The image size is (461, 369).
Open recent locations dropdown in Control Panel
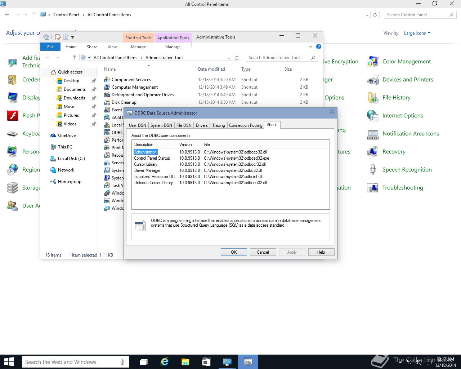pos(26,15)
